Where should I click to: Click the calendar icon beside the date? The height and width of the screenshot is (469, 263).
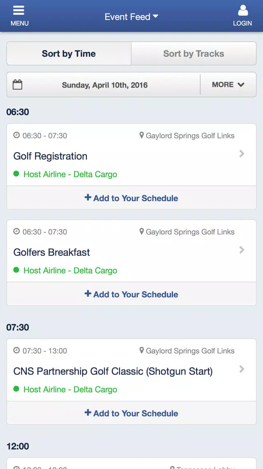pyautogui.click(x=18, y=85)
